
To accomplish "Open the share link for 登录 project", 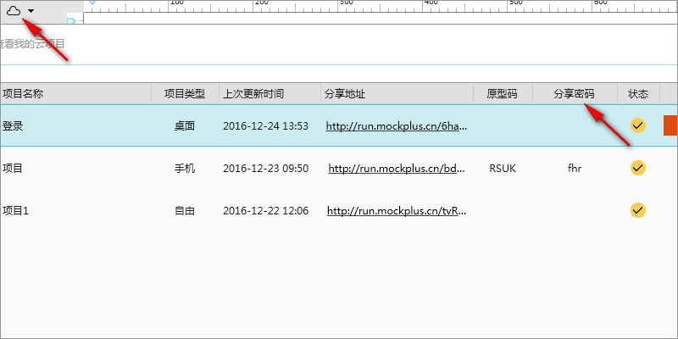I will point(396,125).
